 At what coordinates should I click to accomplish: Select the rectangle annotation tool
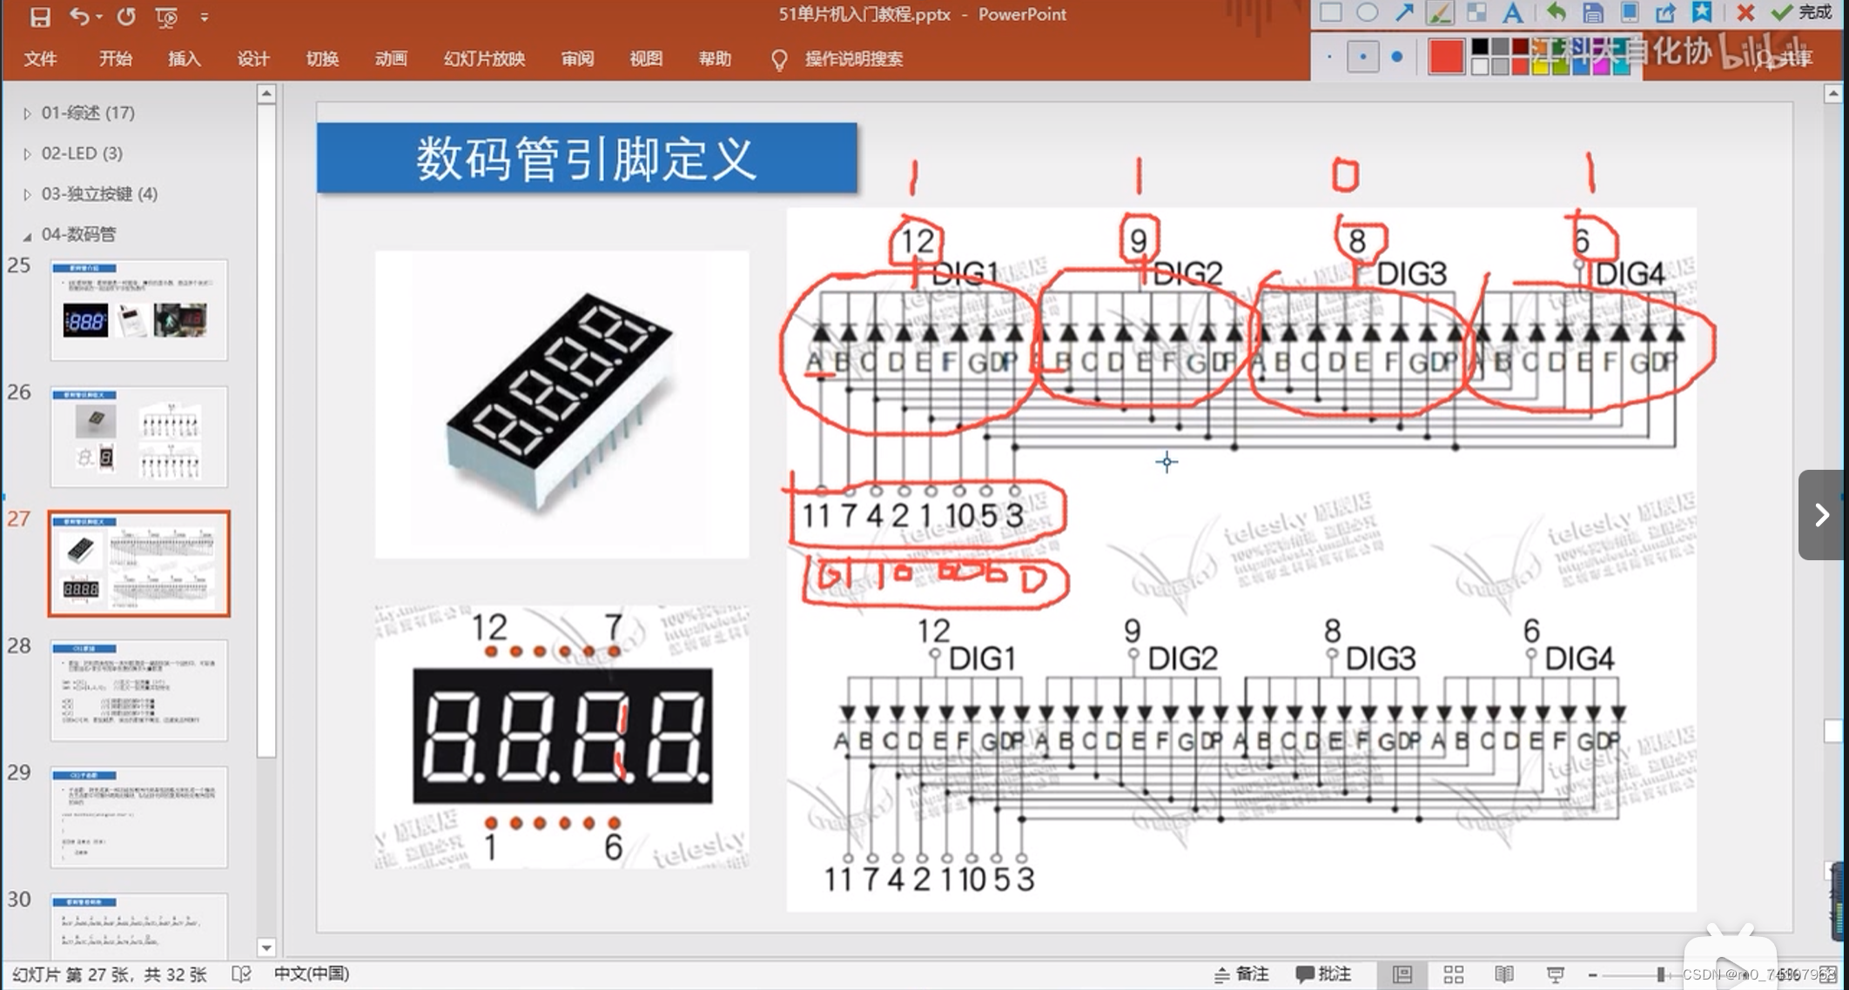[1330, 13]
